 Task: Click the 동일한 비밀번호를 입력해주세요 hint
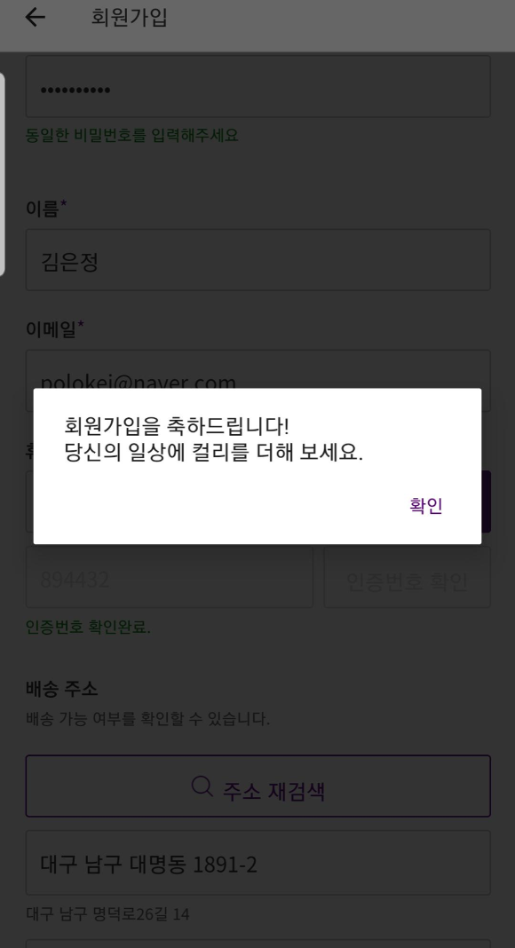[x=132, y=135]
